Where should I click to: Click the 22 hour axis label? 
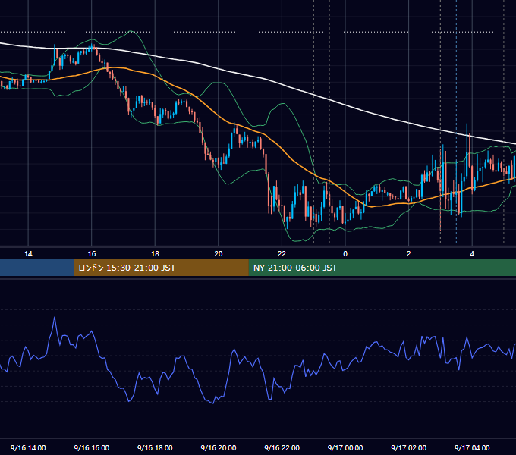(282, 254)
